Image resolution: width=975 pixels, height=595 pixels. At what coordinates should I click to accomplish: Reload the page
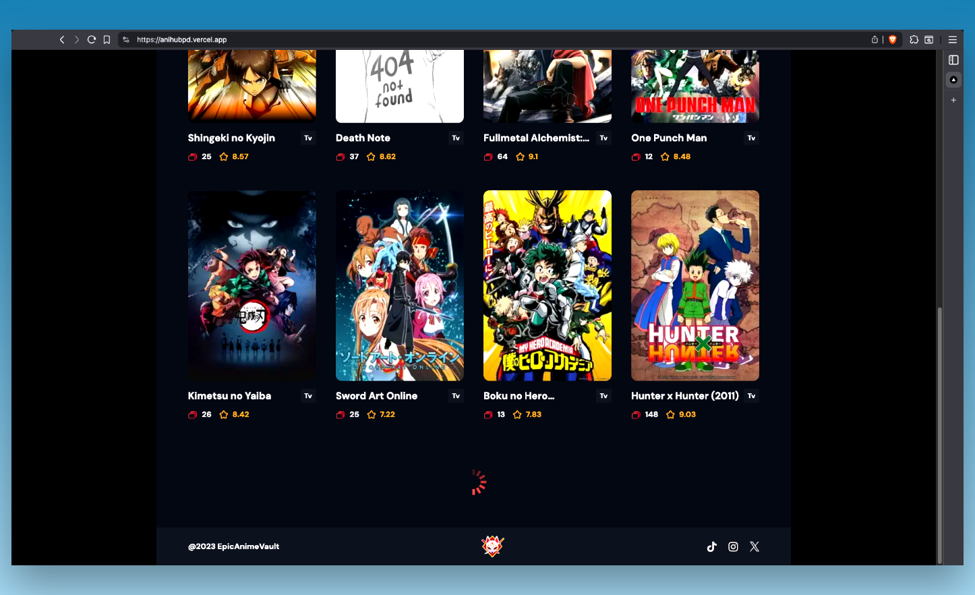click(92, 40)
